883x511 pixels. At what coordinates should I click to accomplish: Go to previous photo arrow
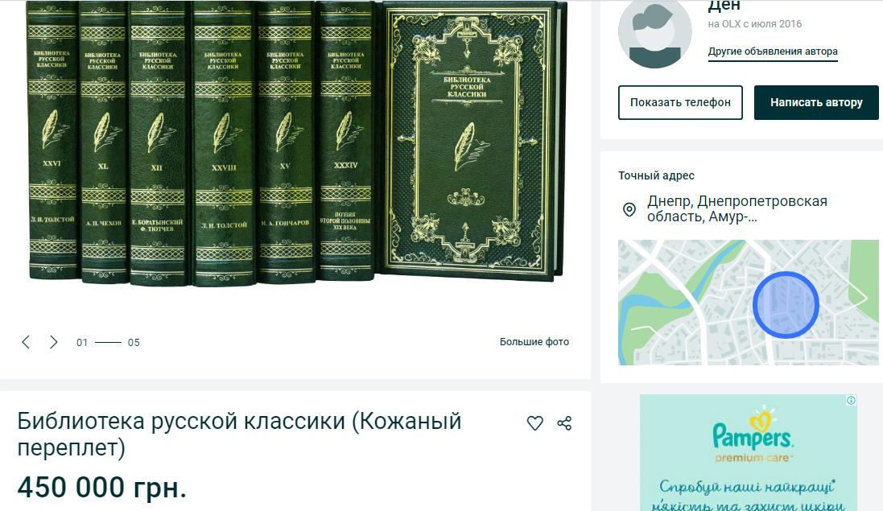(x=26, y=342)
